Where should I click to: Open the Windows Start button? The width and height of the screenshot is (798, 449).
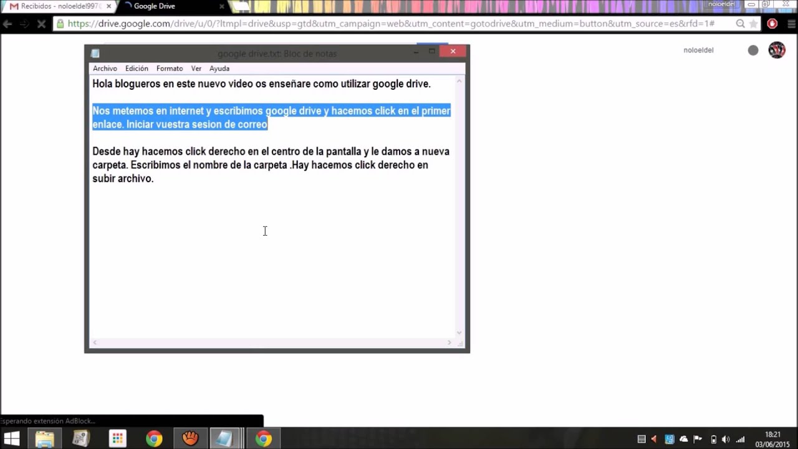point(11,438)
